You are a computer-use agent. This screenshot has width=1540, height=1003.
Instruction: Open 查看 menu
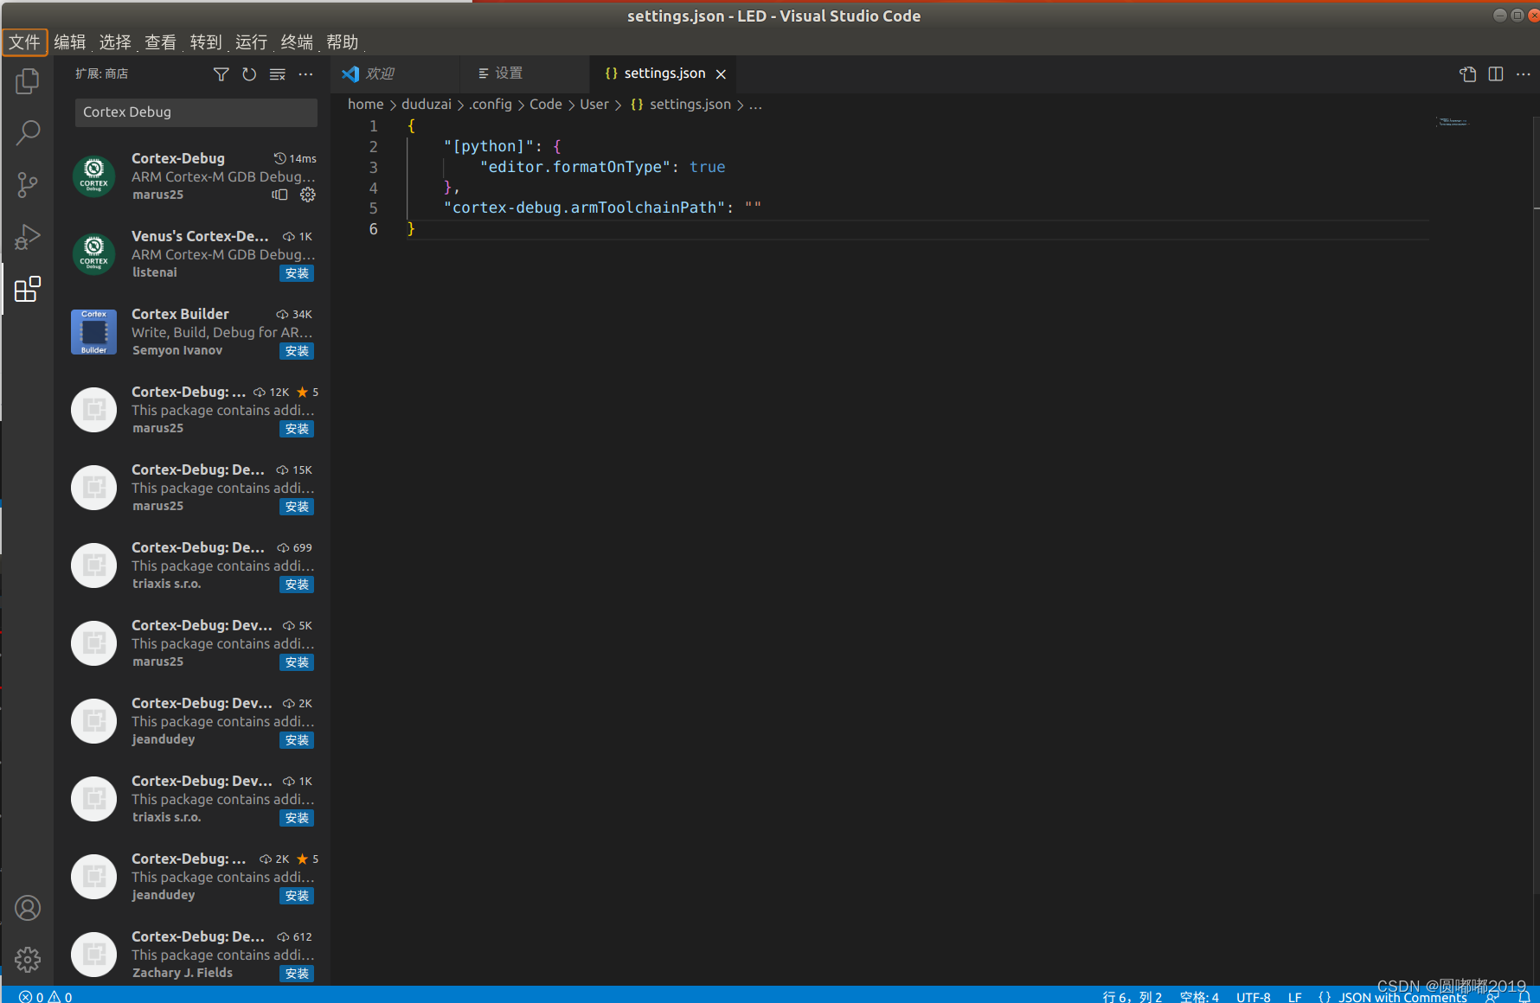(x=161, y=42)
